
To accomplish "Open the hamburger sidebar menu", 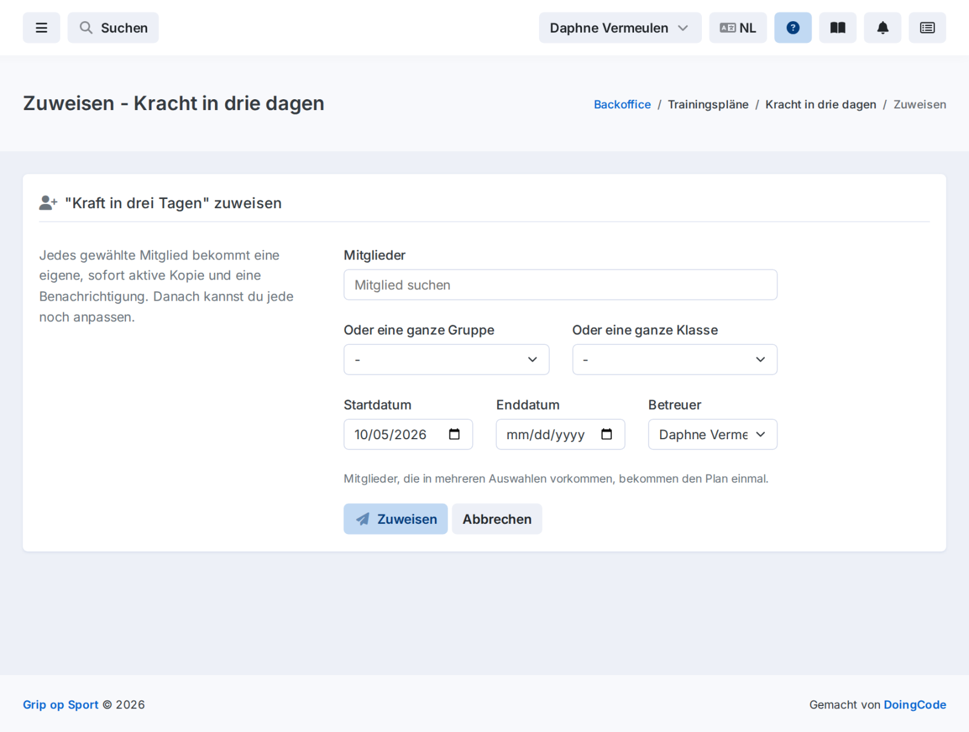I will tap(41, 28).
